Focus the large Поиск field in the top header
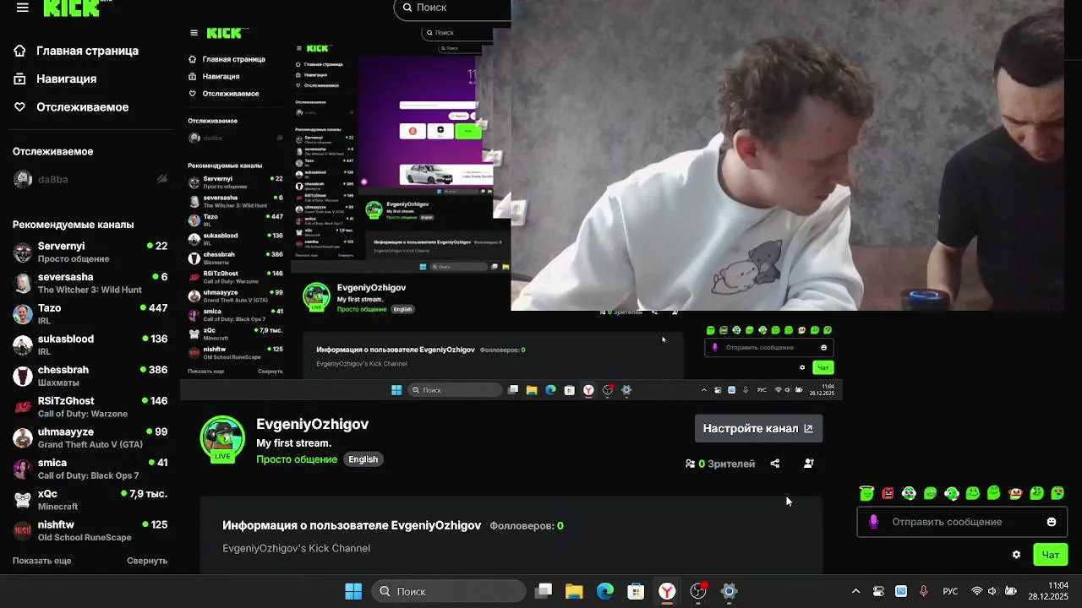 [453, 8]
